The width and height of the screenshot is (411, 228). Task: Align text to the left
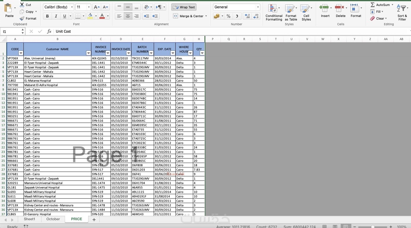(119, 16)
